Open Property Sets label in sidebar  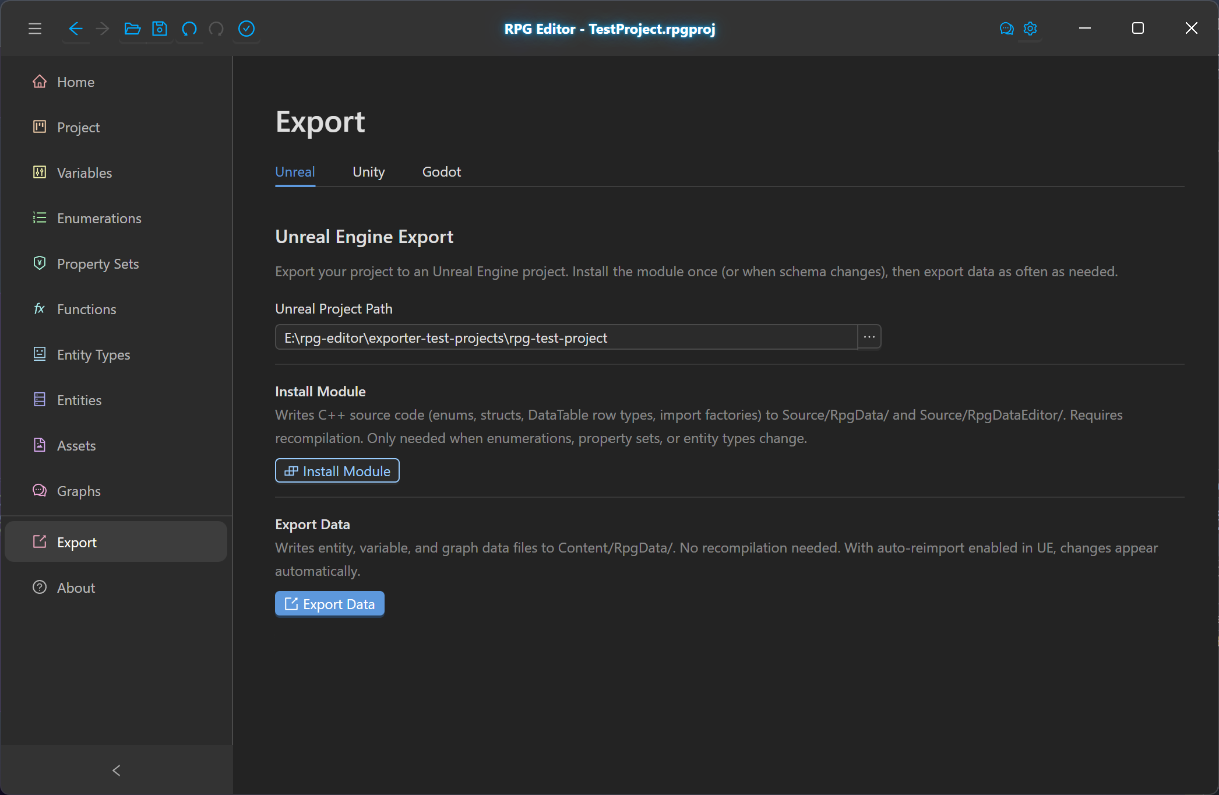pos(98,264)
